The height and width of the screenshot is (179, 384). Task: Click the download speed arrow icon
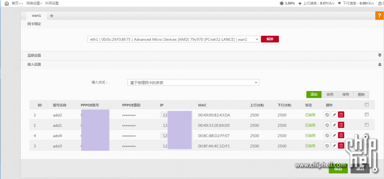click(339, 3)
